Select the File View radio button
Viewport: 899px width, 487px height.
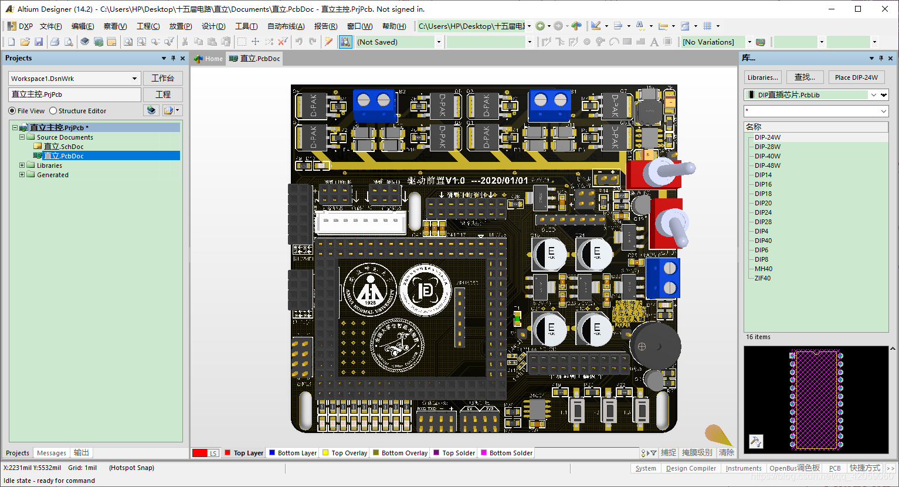click(x=12, y=111)
